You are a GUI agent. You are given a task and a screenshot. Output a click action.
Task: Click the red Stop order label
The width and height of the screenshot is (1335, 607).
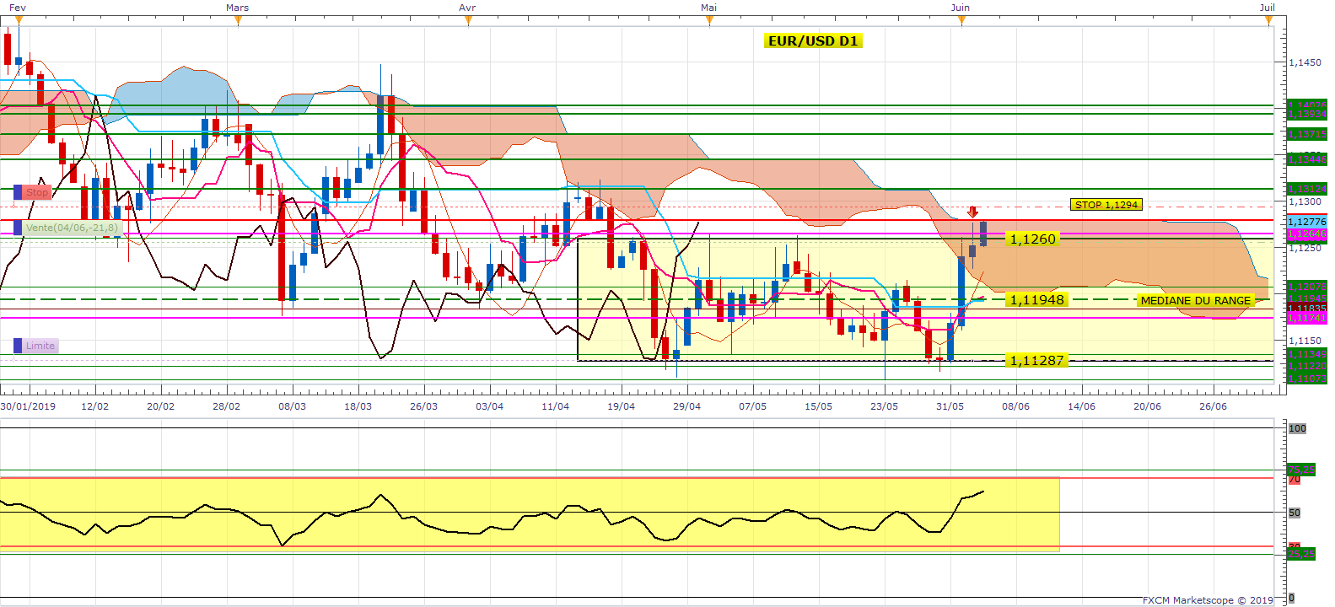[x=37, y=193]
